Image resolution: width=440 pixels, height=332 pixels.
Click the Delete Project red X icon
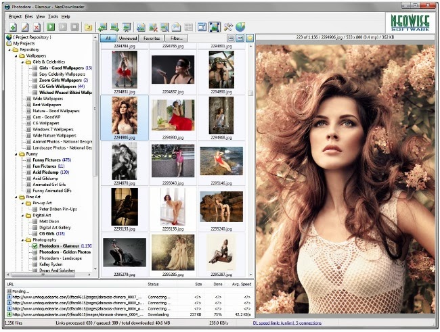[x=37, y=27]
